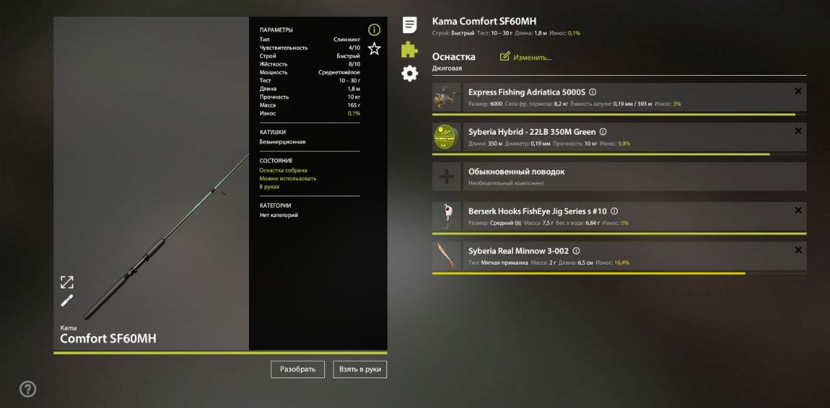Click the Изменить... rig edit link
This screenshot has width=830, height=408.
[x=533, y=58]
